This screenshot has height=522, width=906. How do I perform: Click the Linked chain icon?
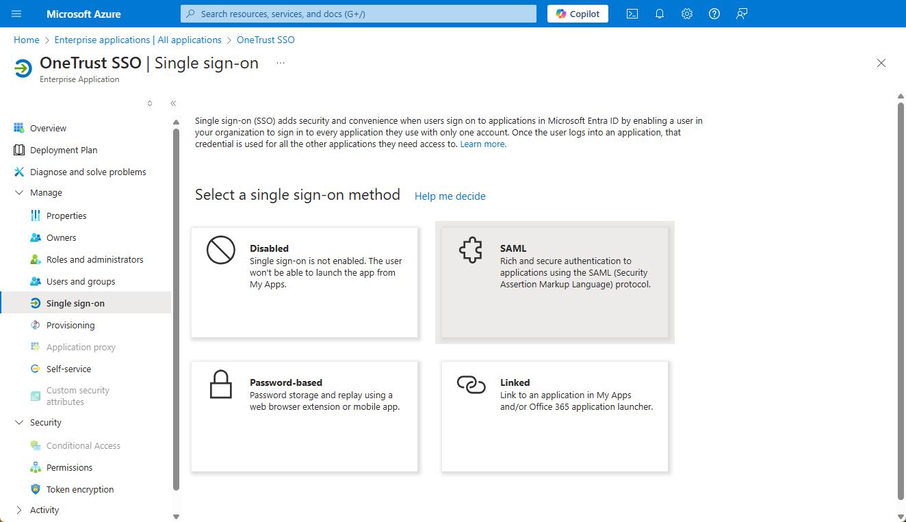pyautogui.click(x=471, y=385)
